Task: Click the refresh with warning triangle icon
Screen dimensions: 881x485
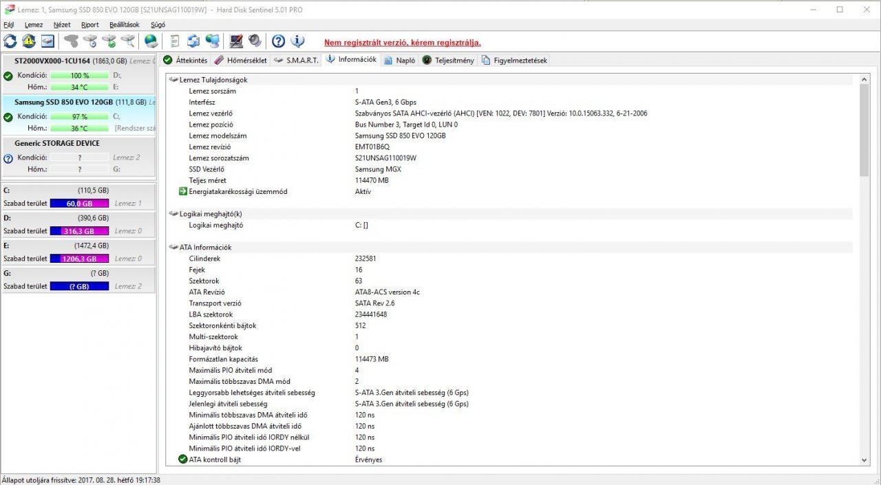Action: pyautogui.click(x=29, y=41)
